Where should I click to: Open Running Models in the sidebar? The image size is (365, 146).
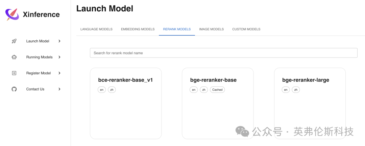coord(39,57)
